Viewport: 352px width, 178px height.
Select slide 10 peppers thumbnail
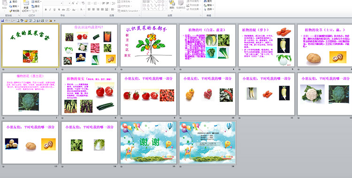[x=207, y=94]
